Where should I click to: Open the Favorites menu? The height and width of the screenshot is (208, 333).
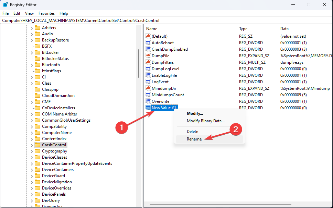(46, 13)
